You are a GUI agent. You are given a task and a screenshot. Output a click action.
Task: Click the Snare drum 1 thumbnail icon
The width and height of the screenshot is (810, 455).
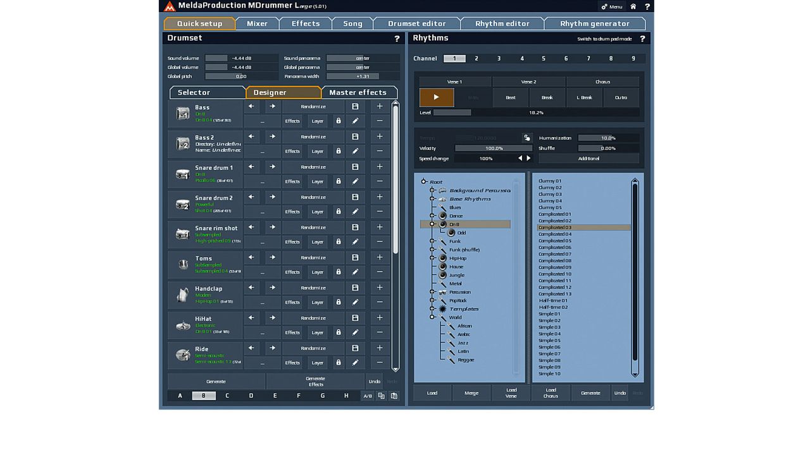point(183,174)
